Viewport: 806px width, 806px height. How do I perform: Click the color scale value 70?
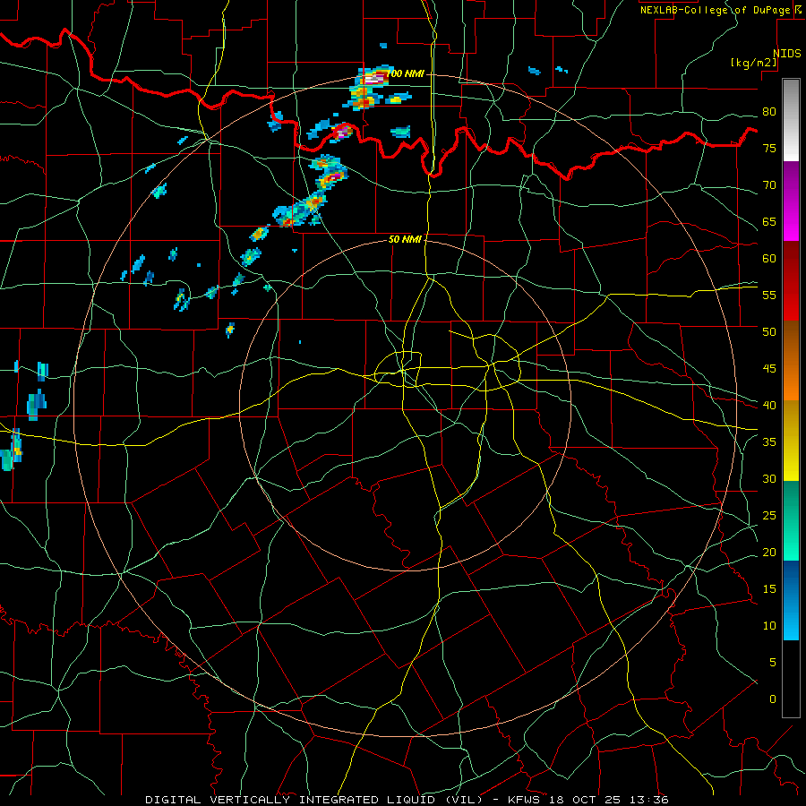pyautogui.click(x=769, y=185)
